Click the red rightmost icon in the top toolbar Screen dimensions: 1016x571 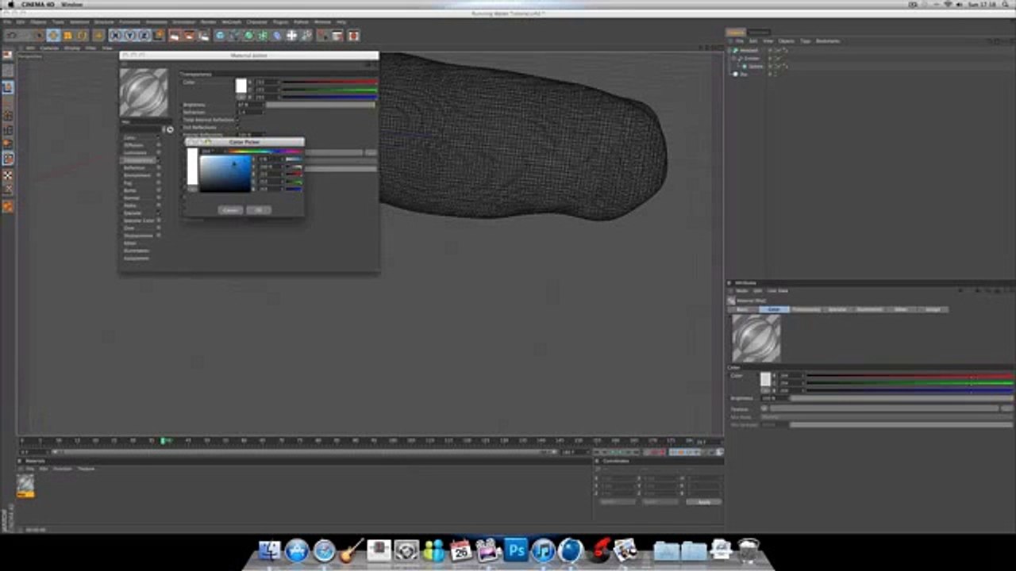click(x=353, y=36)
